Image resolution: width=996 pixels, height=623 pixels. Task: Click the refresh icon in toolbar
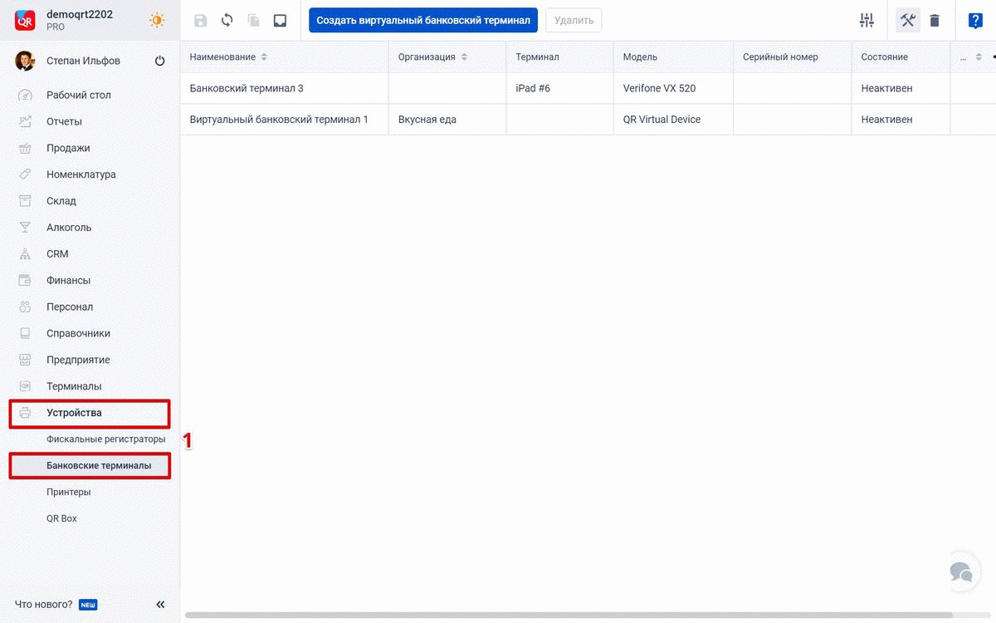(x=227, y=21)
